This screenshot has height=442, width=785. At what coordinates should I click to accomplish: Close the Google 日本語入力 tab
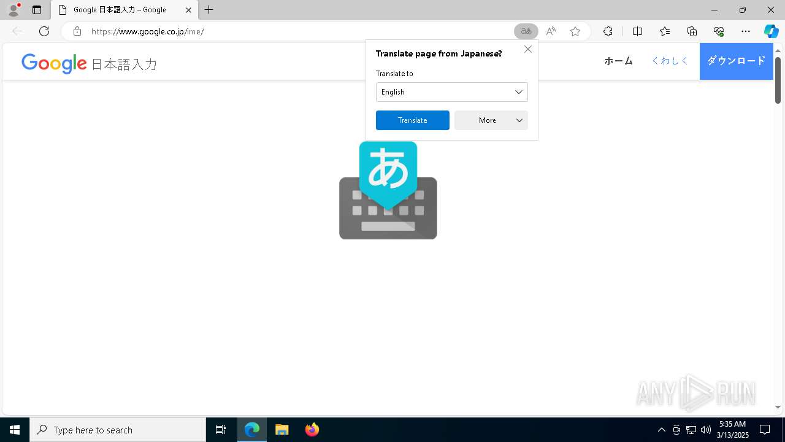pos(188,10)
